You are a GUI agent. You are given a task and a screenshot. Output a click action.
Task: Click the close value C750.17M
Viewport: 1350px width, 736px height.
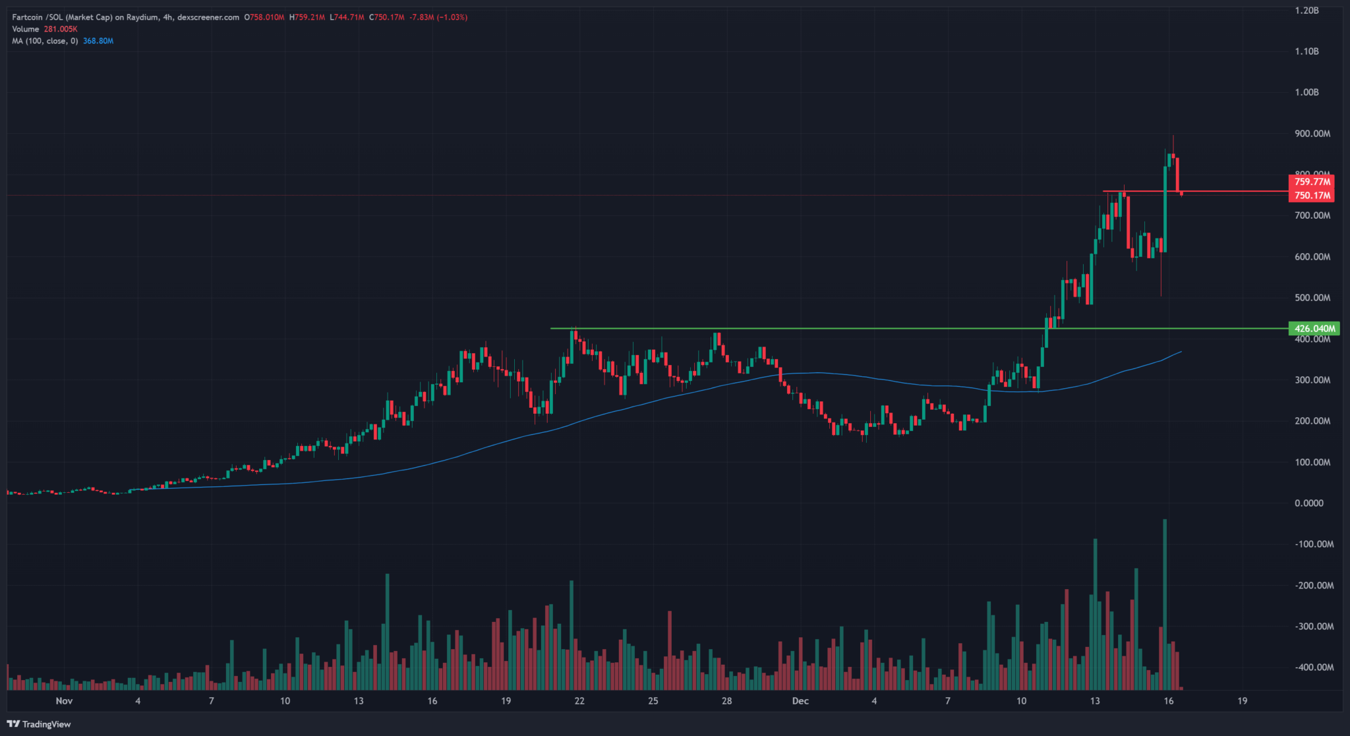[387, 17]
